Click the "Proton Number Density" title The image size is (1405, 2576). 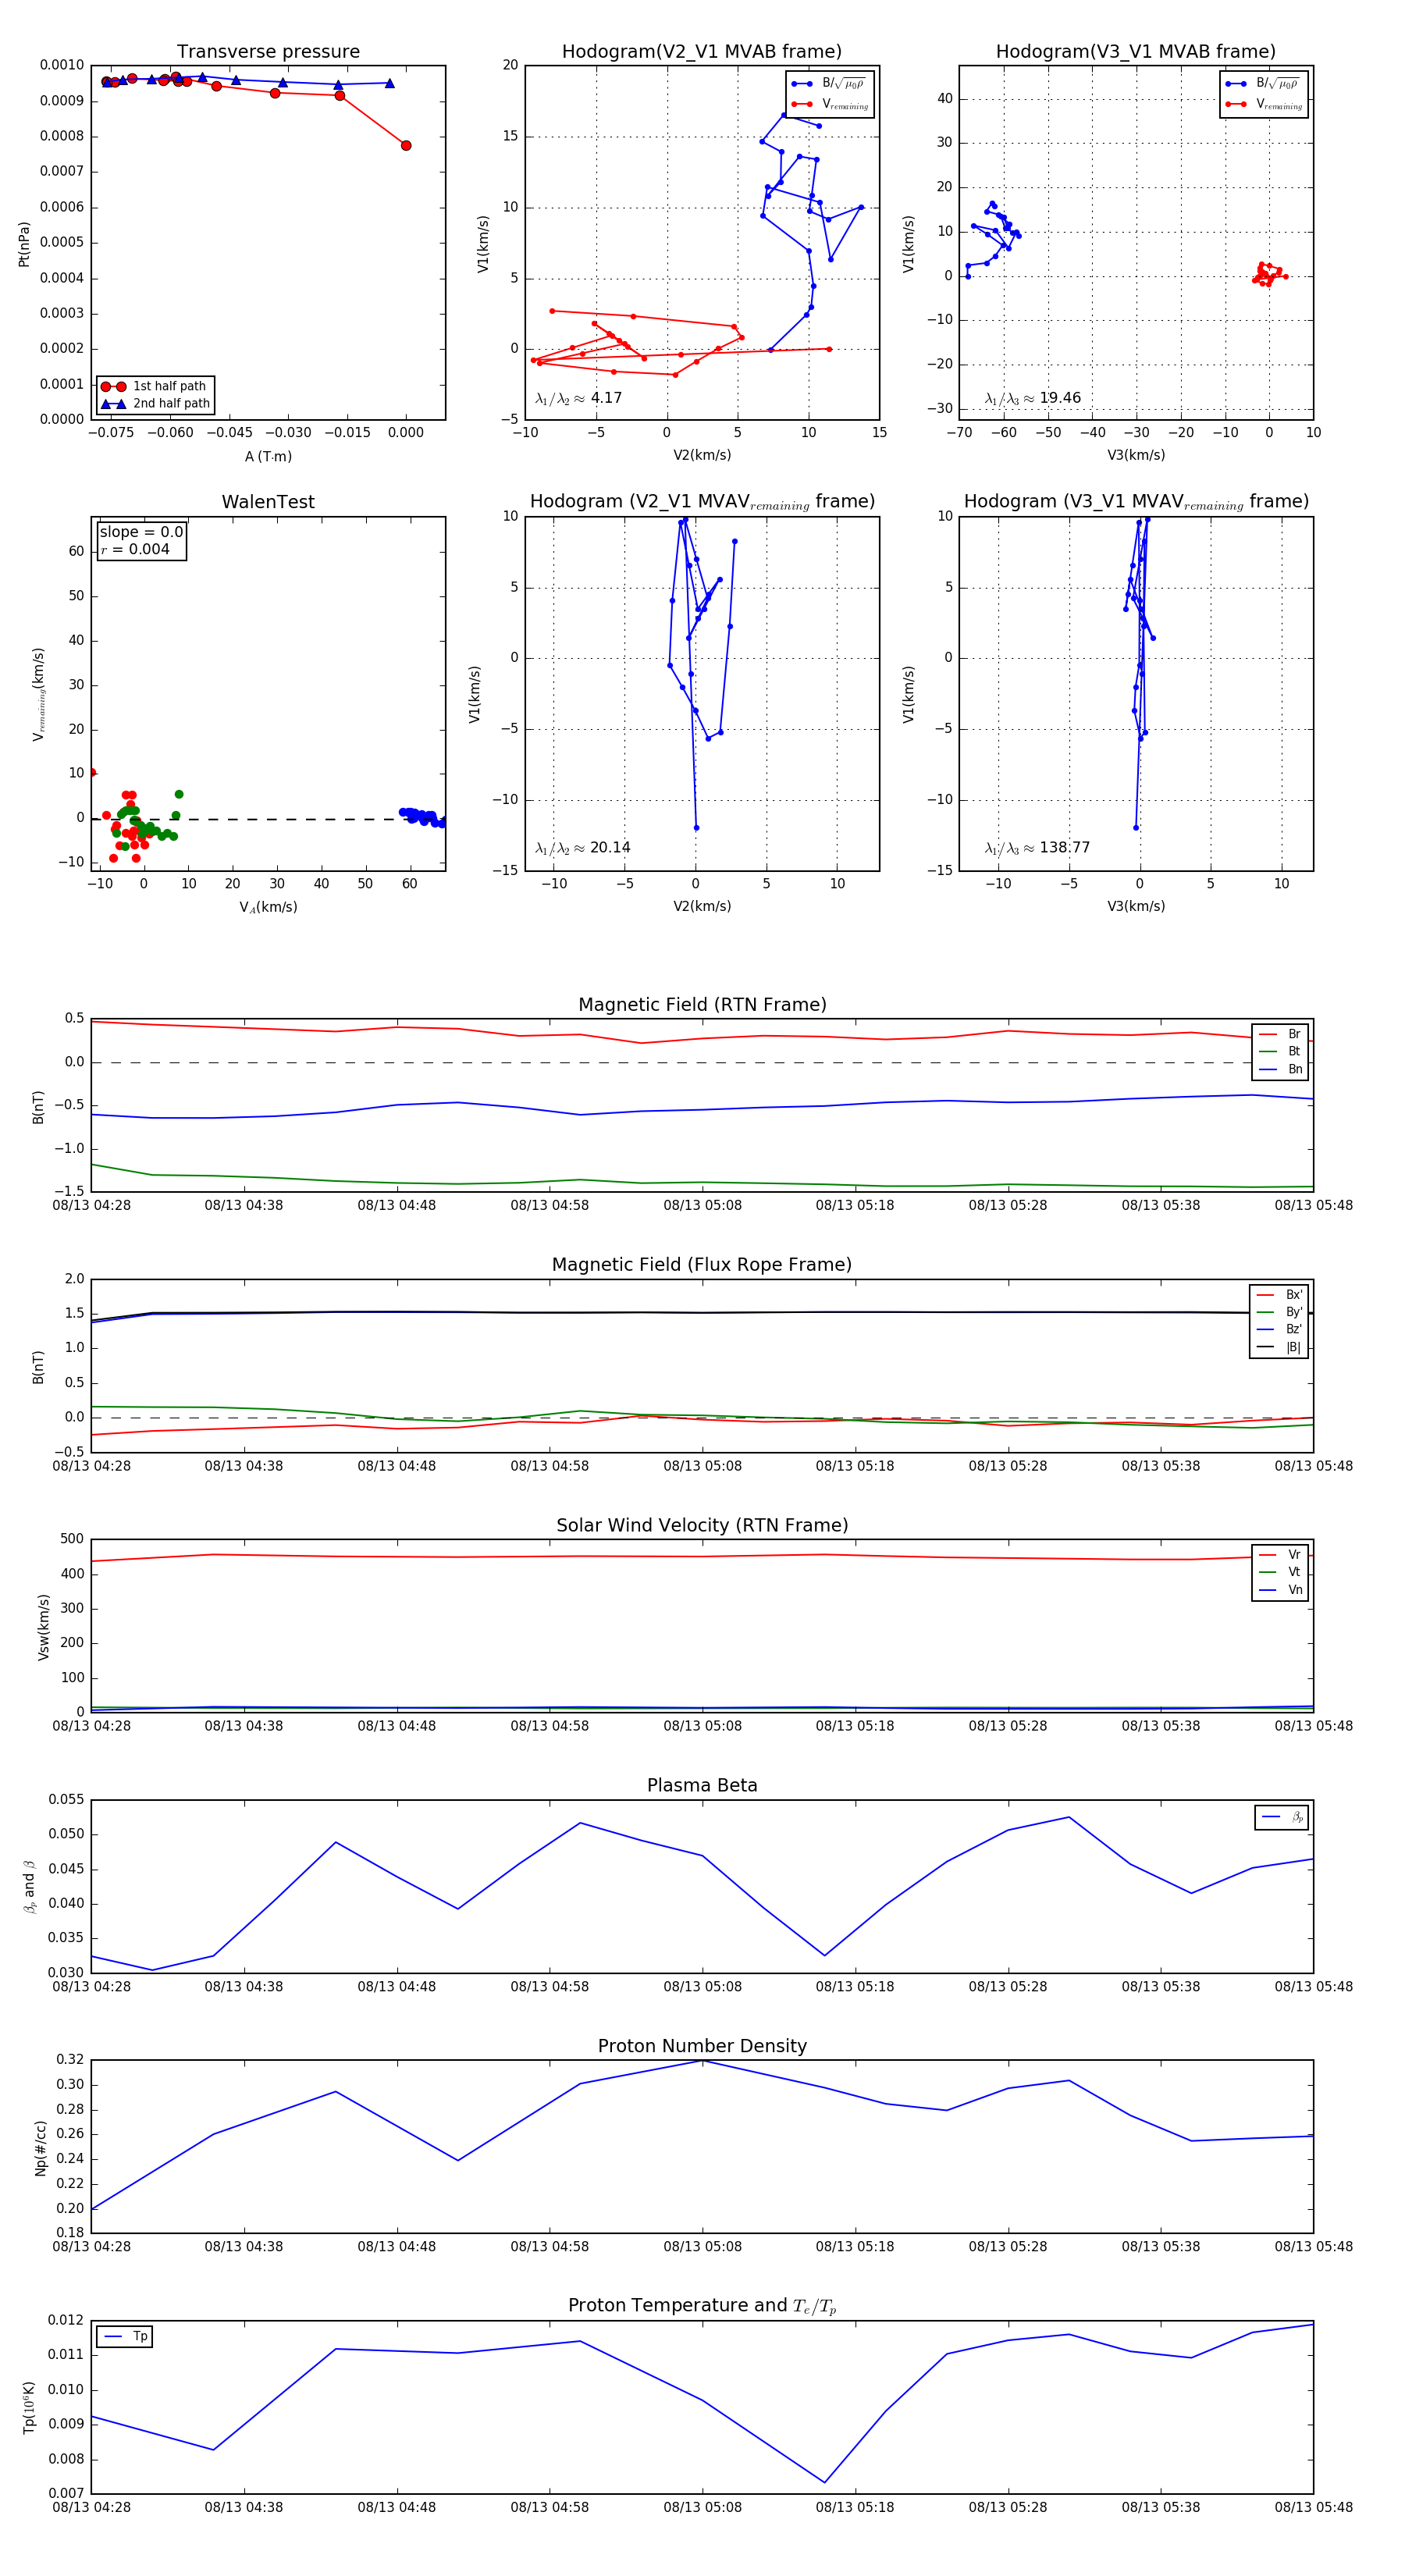coord(702,2046)
